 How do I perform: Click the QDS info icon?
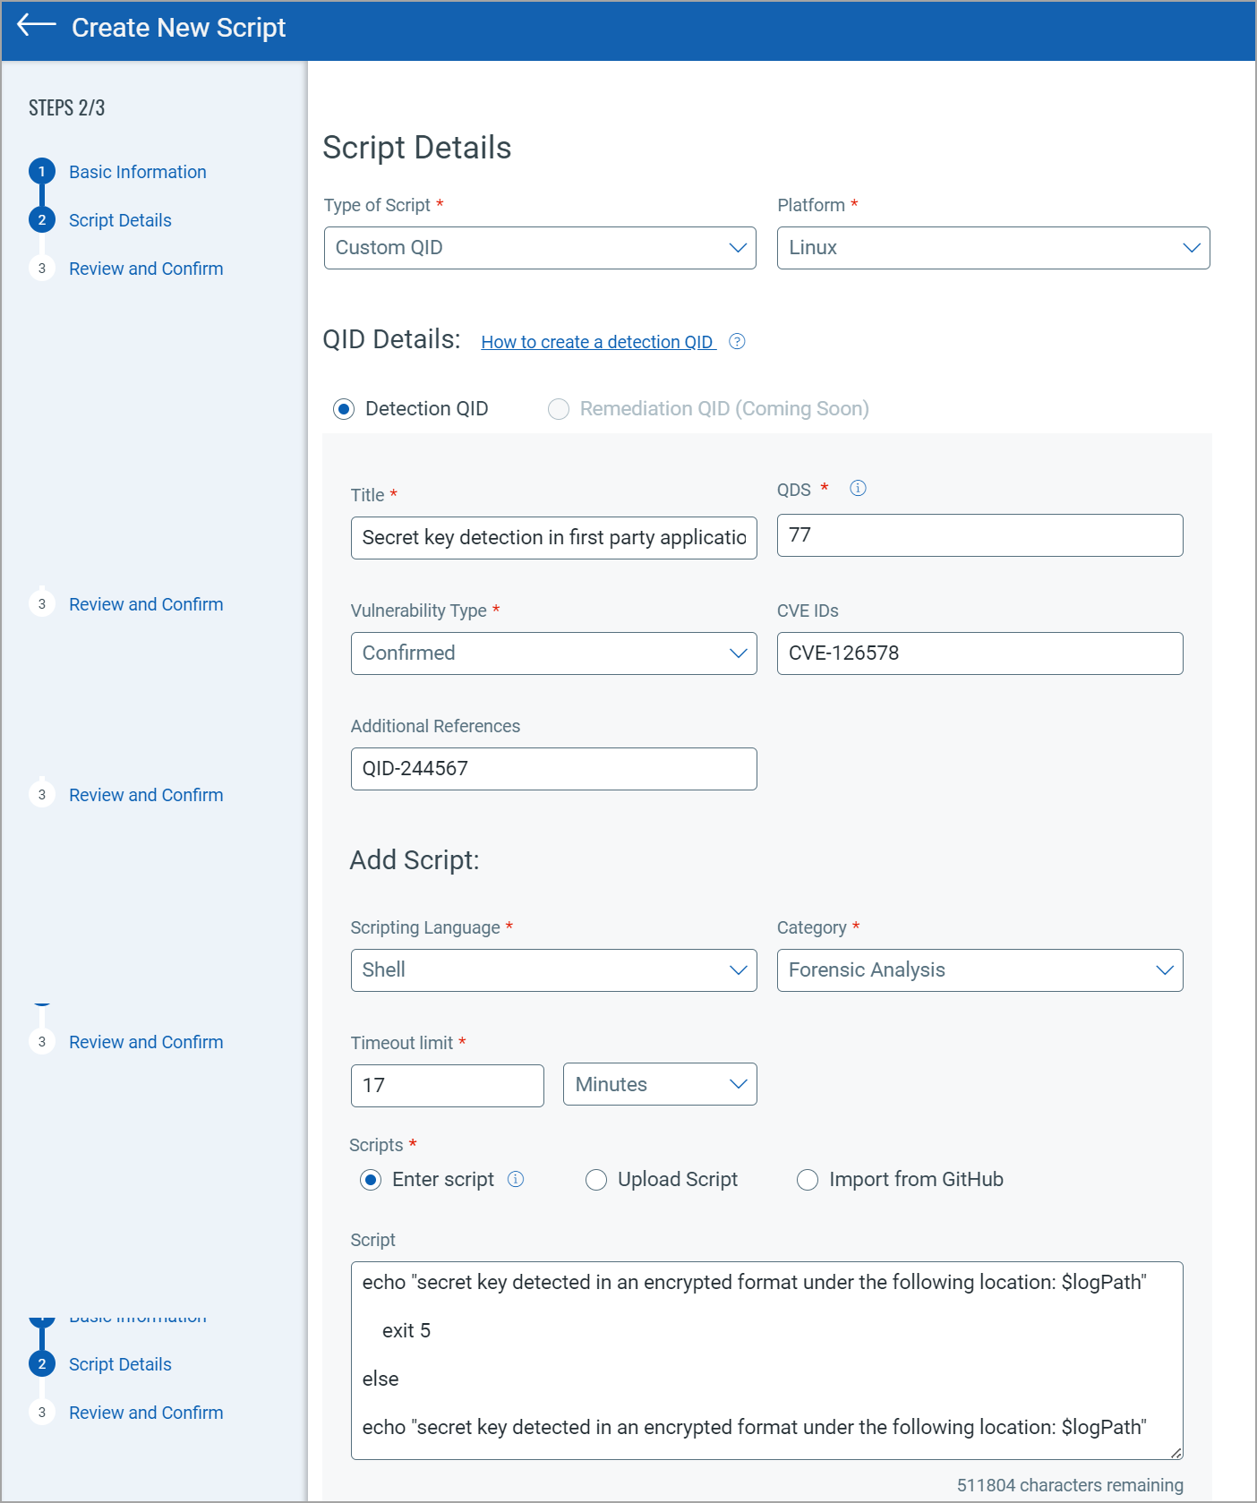point(858,488)
